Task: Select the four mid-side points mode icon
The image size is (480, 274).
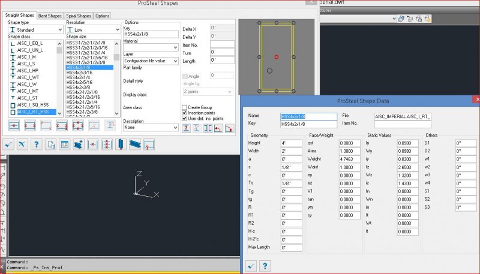Action: [78, 126]
